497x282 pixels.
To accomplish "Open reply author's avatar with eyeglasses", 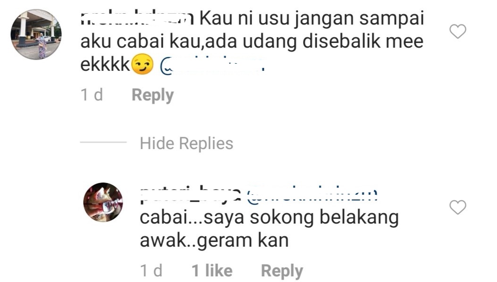I will tap(103, 202).
